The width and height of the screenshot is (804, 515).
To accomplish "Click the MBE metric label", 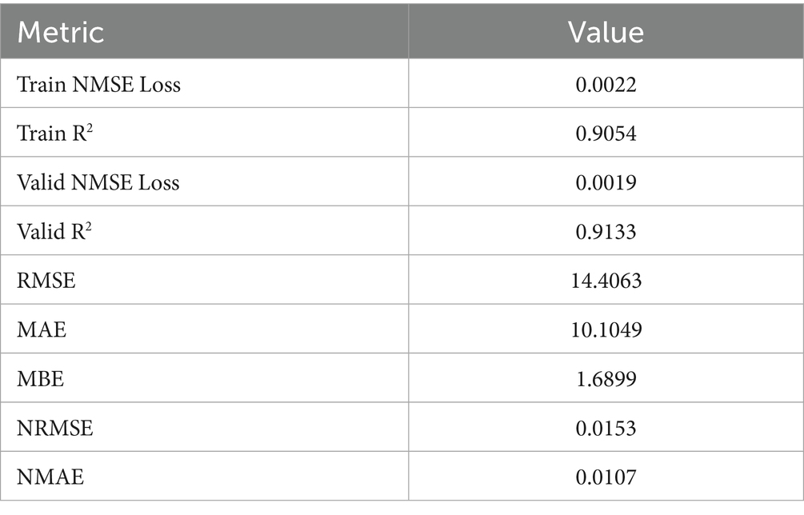I will (x=41, y=379).
